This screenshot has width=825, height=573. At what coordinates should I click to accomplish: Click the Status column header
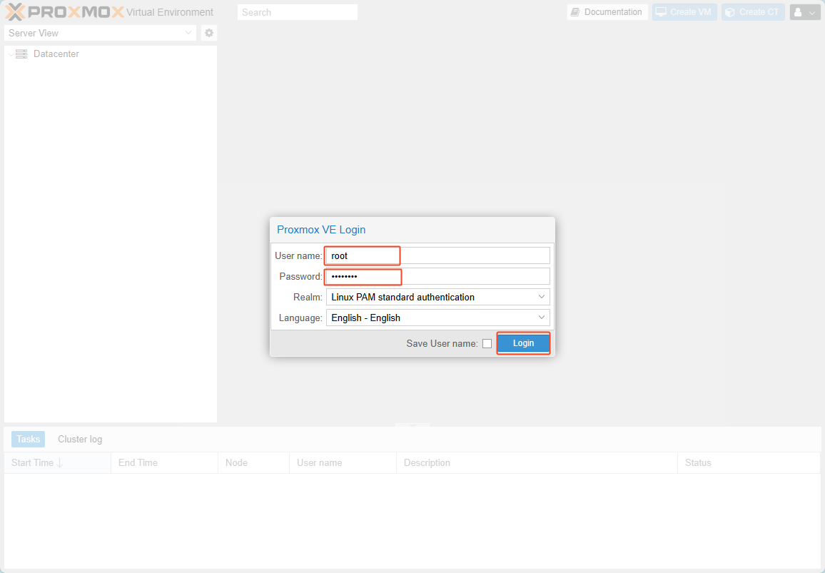click(x=749, y=463)
